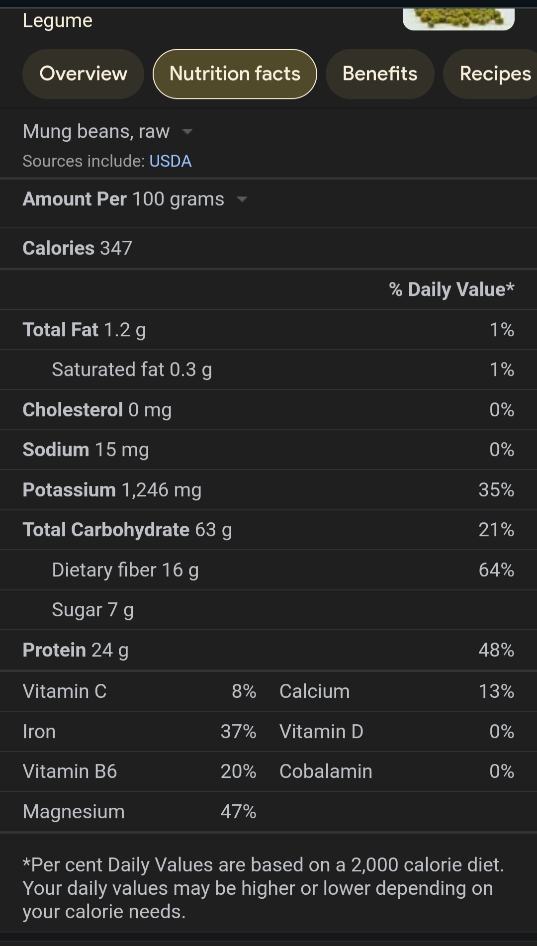The width and height of the screenshot is (537, 946).
Task: Tap the Total Carbohydrate 63 g row
Action: [268, 530]
